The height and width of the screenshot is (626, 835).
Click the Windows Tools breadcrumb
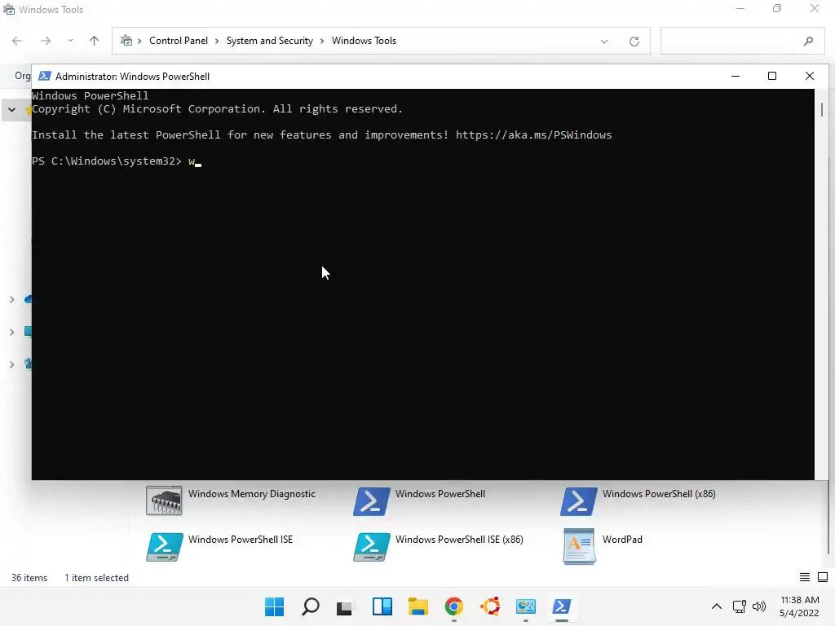(364, 41)
